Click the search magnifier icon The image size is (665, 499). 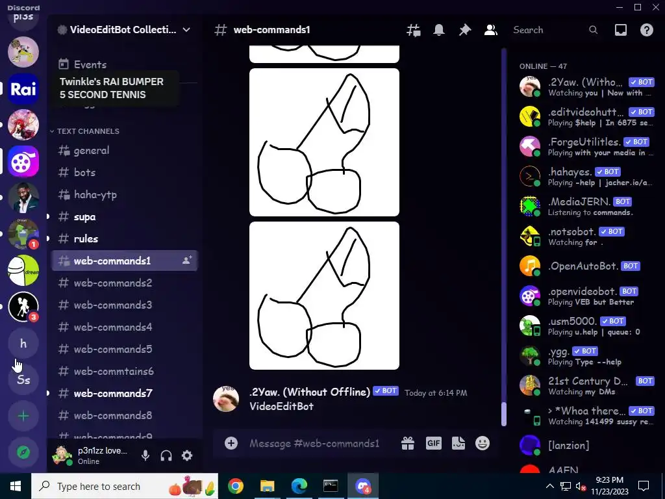(x=594, y=30)
